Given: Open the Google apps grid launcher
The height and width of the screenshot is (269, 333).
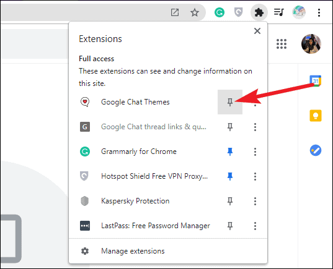Looking at the screenshot, I should pyautogui.click(x=282, y=44).
